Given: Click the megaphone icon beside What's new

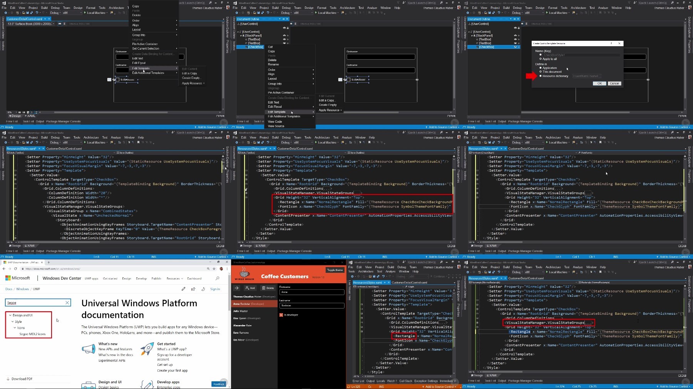Looking at the screenshot, I should [x=89, y=349].
